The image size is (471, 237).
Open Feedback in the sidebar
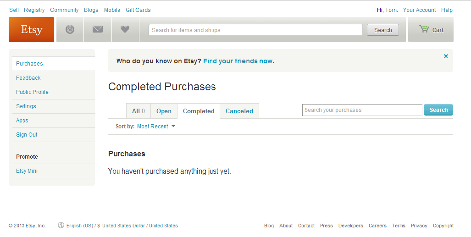pyautogui.click(x=54, y=78)
